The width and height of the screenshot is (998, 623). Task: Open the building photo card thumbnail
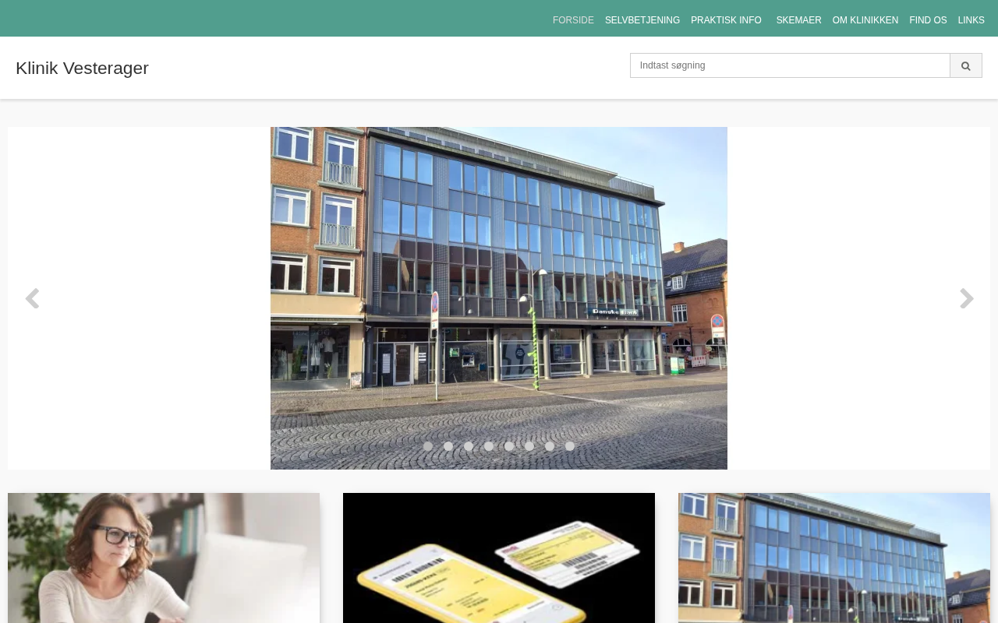[834, 558]
